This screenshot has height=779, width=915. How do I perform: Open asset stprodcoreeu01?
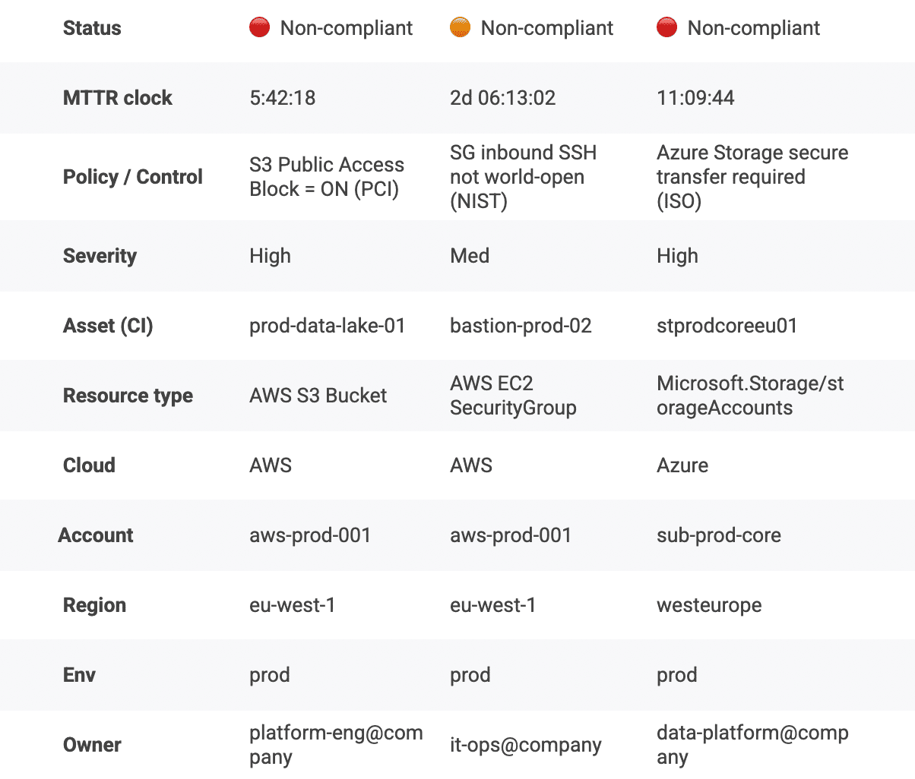(x=727, y=326)
